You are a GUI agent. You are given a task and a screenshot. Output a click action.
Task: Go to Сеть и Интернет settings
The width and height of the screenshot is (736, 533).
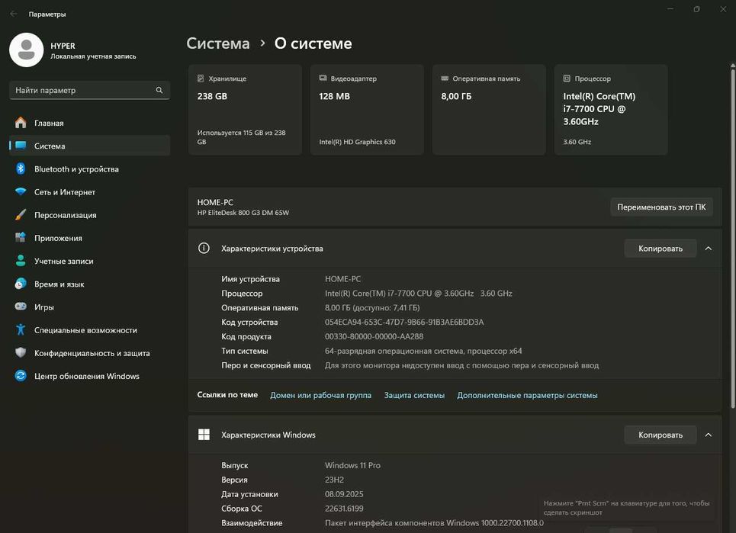coord(90,192)
